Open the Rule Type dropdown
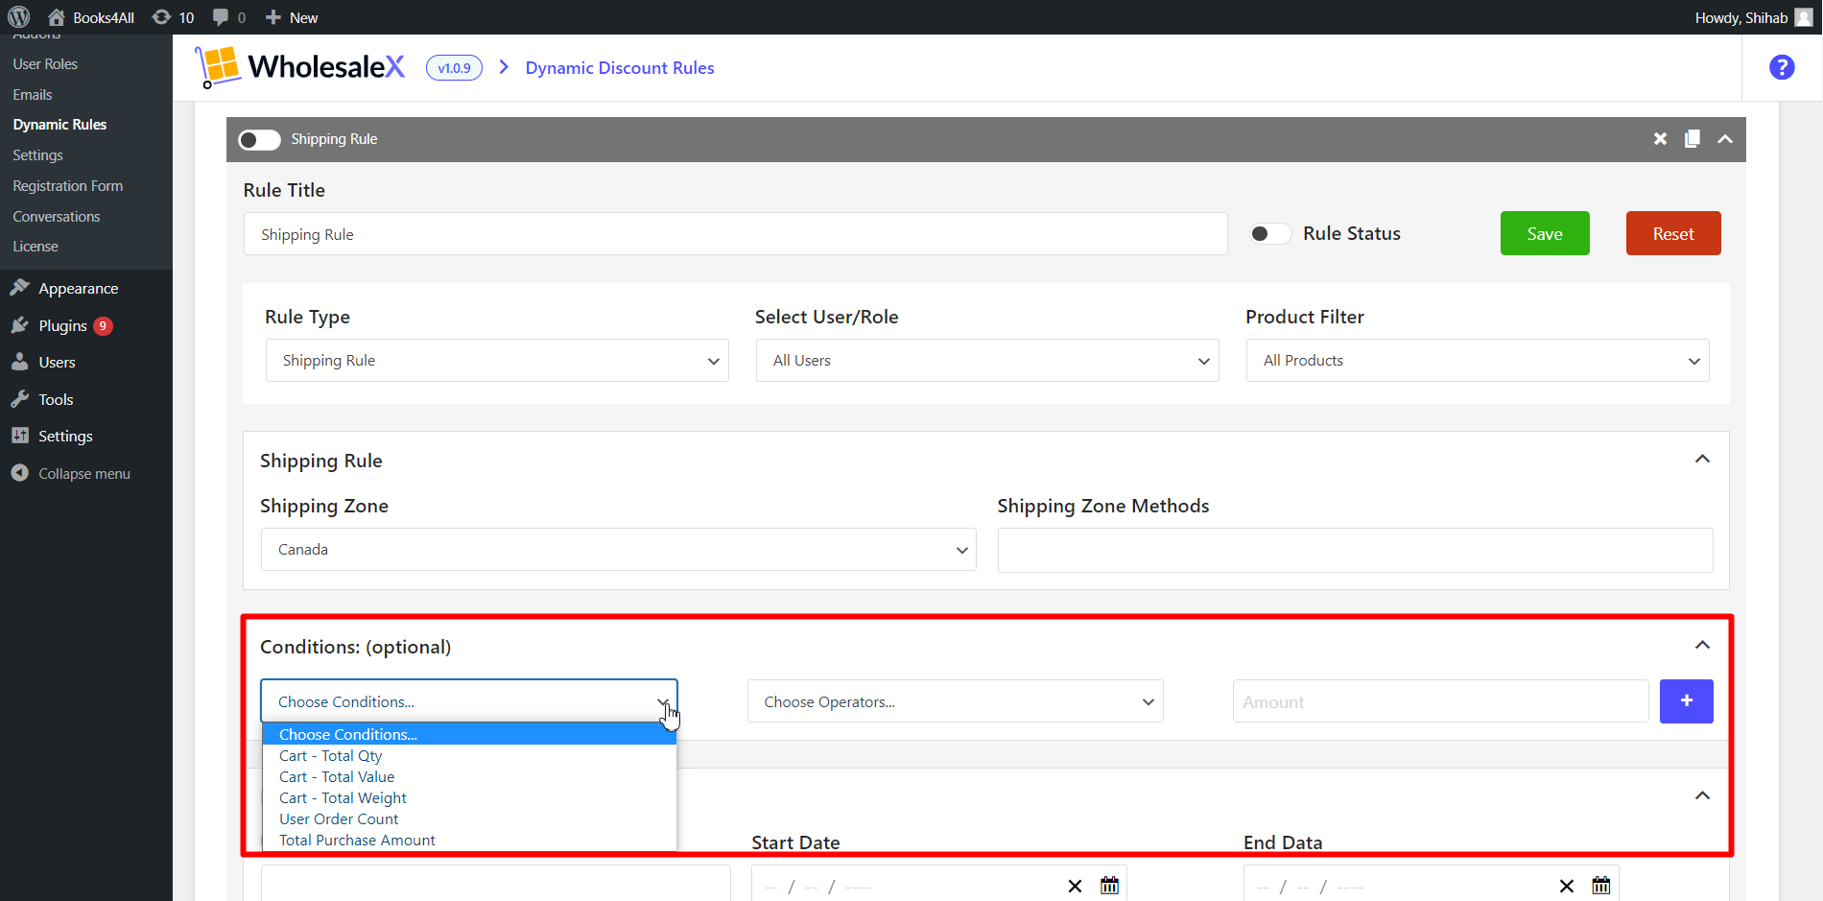 [497, 361]
